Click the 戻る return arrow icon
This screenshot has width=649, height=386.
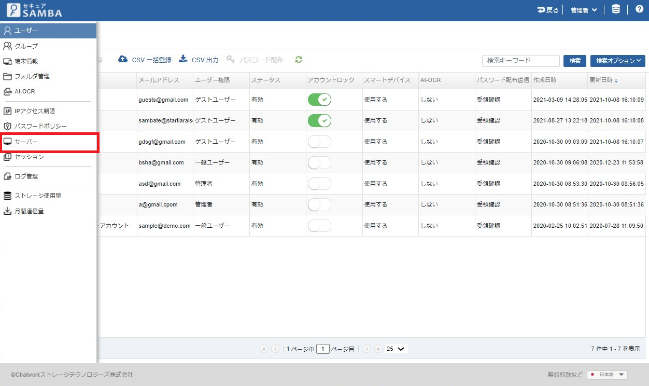click(542, 10)
